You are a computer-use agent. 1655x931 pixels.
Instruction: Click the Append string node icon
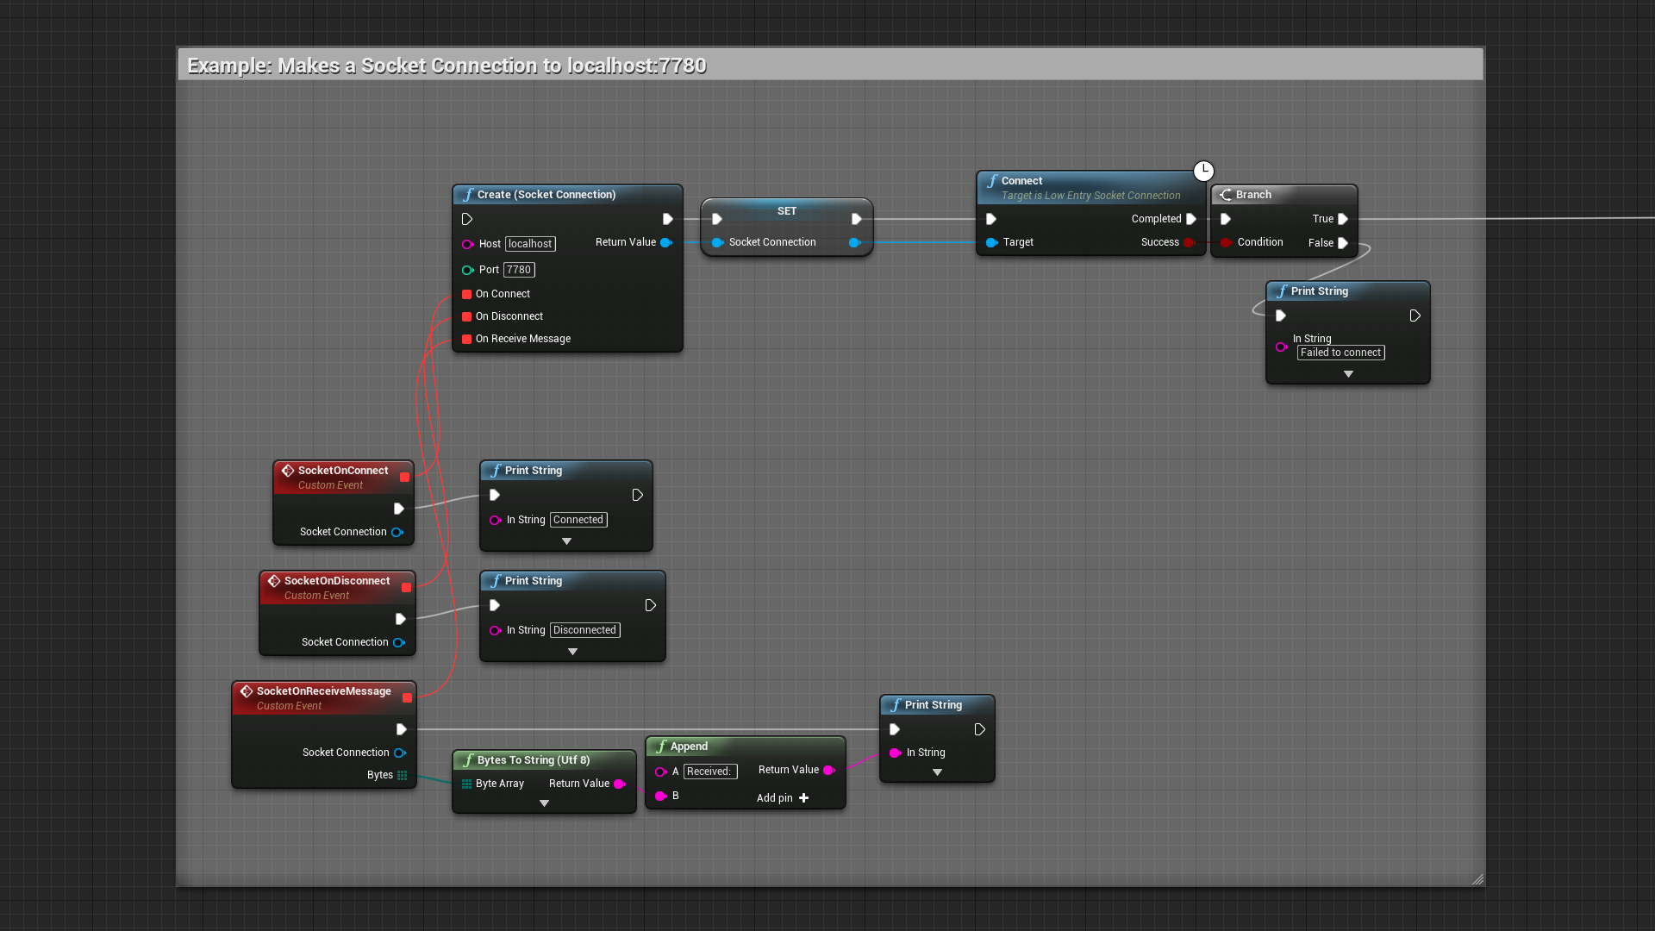(x=663, y=746)
